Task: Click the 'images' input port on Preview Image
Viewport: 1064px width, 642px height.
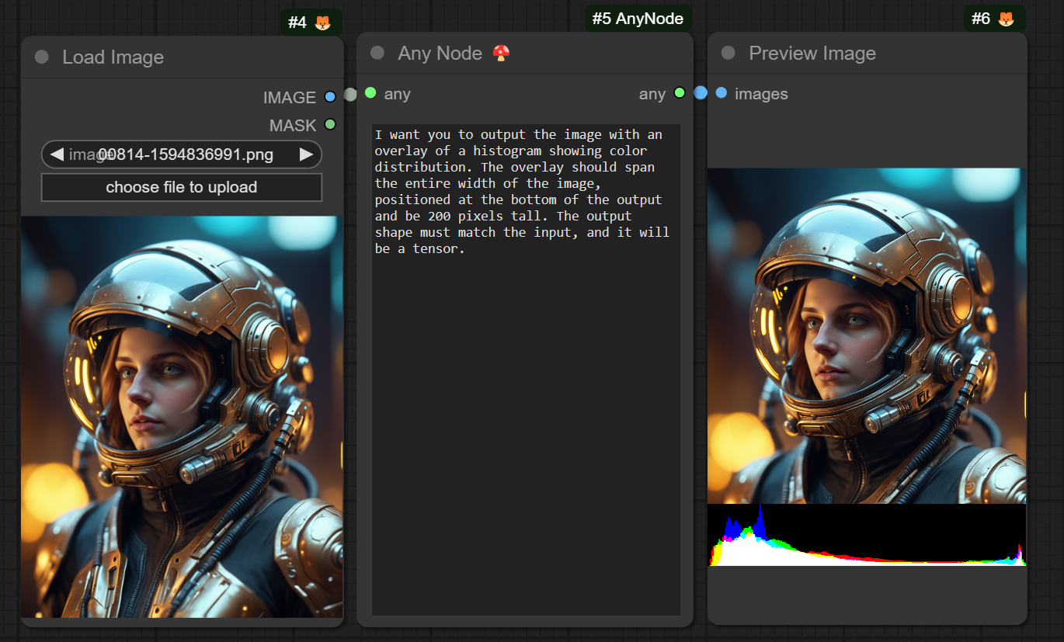Action: tap(722, 93)
